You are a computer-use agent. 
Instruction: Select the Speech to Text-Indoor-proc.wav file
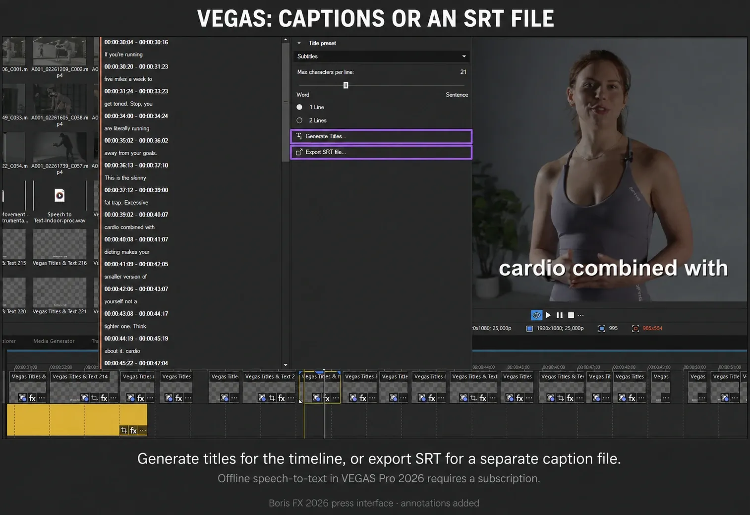59,202
